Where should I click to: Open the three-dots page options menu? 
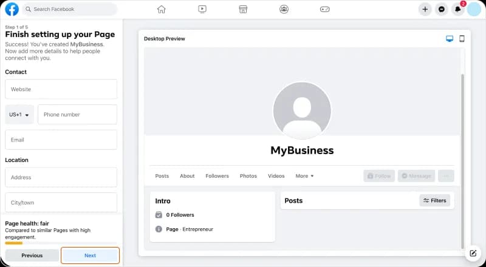pos(446,176)
